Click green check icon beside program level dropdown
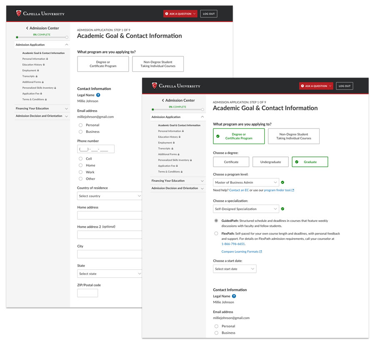The width and height of the screenshot is (375, 345). (x=282, y=182)
